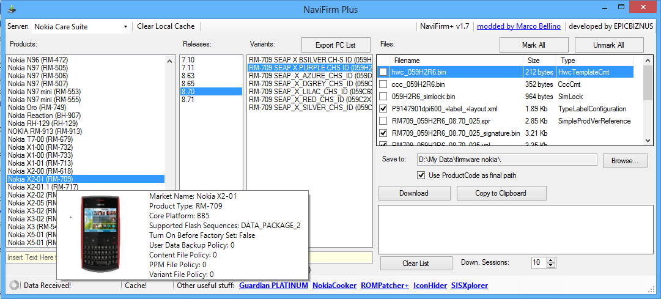Viewport: 661px width, 299px height.
Task: Select Nokia Reaction (BH-907) product
Action: (x=86, y=115)
